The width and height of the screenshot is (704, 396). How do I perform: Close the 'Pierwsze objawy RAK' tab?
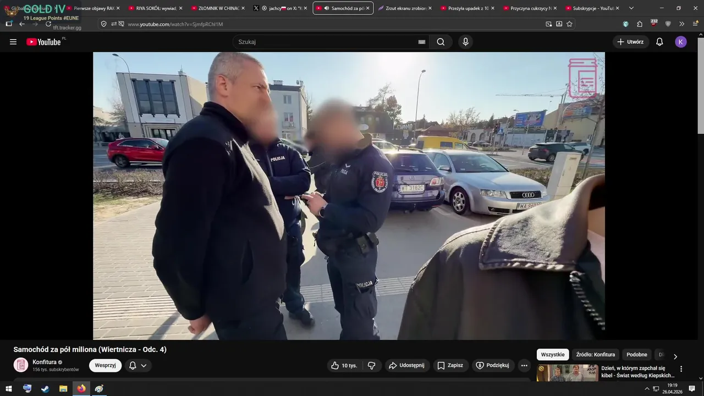(x=118, y=8)
